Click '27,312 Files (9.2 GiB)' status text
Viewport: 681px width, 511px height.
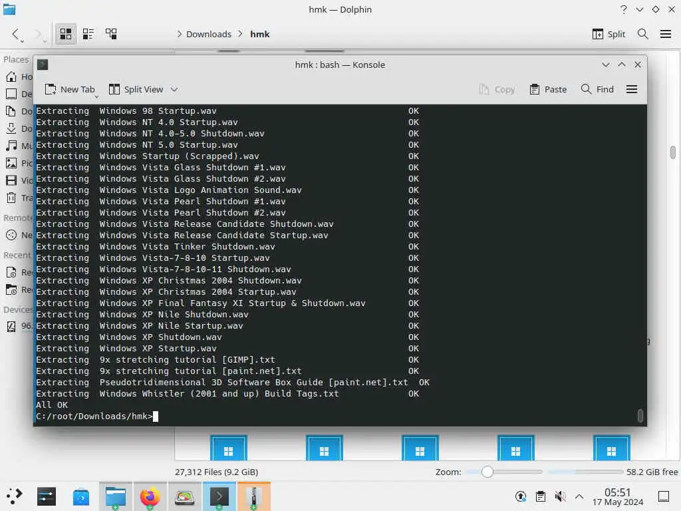tap(216, 472)
